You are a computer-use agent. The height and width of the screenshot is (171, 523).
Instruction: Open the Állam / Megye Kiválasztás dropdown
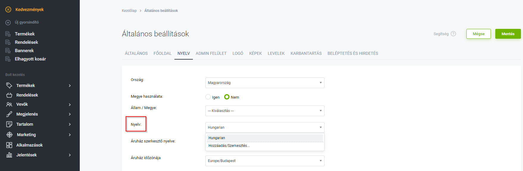(265, 111)
